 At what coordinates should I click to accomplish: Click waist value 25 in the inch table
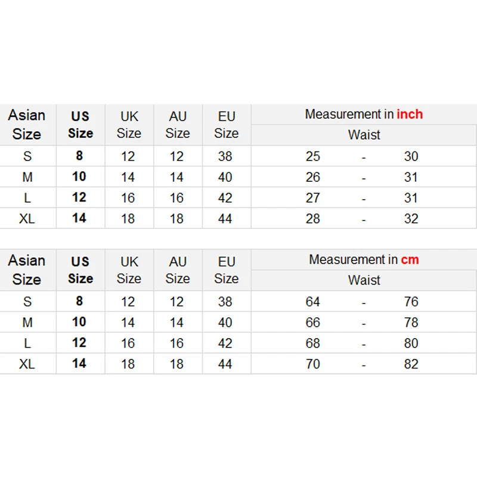click(313, 157)
